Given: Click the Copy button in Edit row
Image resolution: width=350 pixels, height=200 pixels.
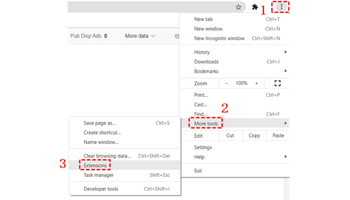Looking at the screenshot, I should click(x=254, y=135).
